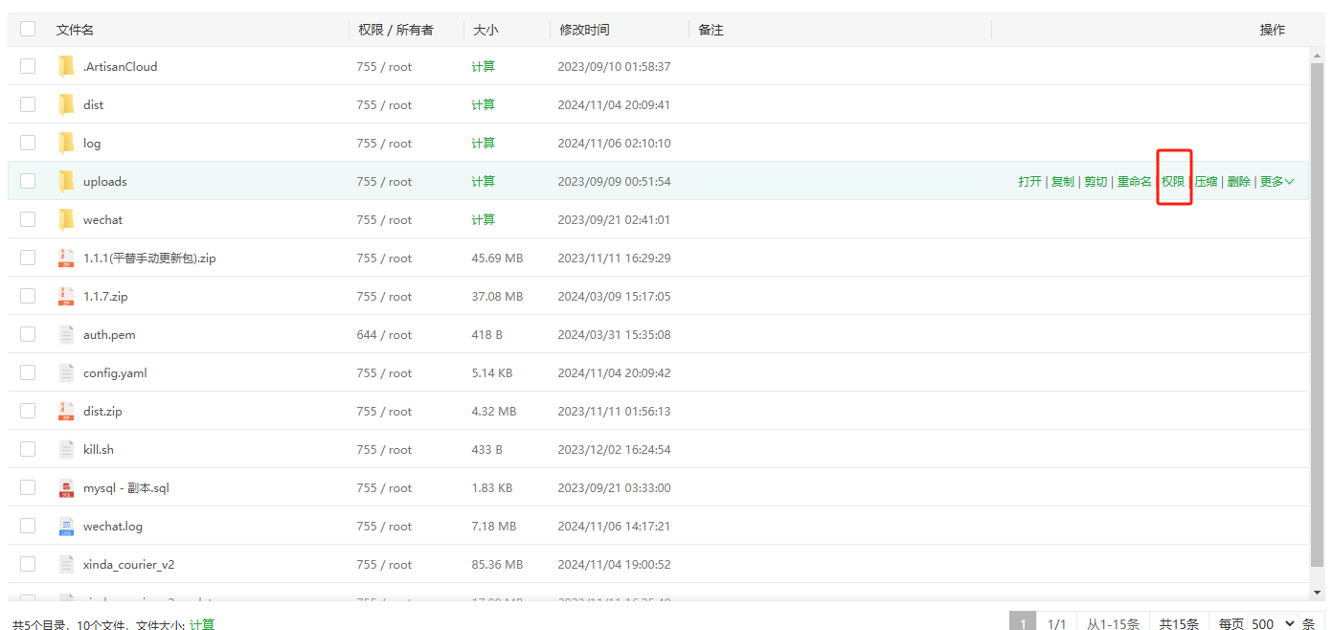Sort by the 文件名 column header
Viewport: 1333px width, 630px height.
coord(75,30)
